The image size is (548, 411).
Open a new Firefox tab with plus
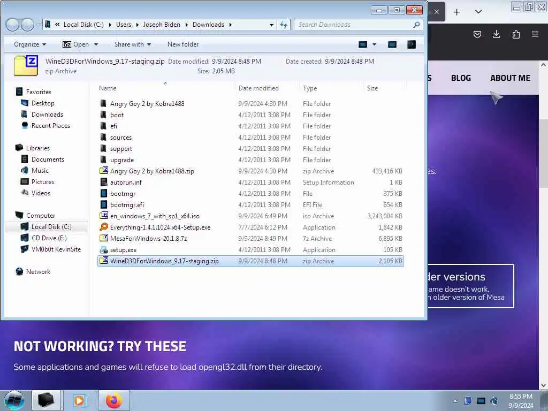click(457, 12)
